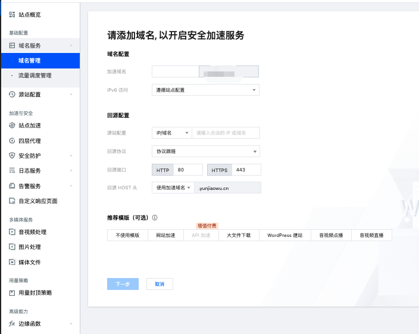Viewport: 419px width, 334px height.
Task: Click the 下一步 button
Action: click(x=123, y=284)
